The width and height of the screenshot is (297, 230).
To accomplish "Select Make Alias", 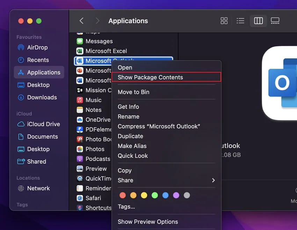I will pyautogui.click(x=166, y=146).
